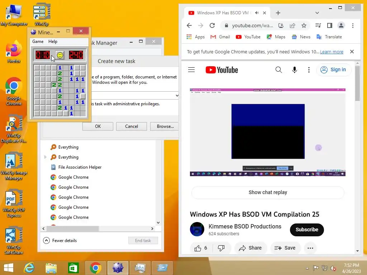
Task: Click install/download icon in address bar
Action: tap(281, 25)
